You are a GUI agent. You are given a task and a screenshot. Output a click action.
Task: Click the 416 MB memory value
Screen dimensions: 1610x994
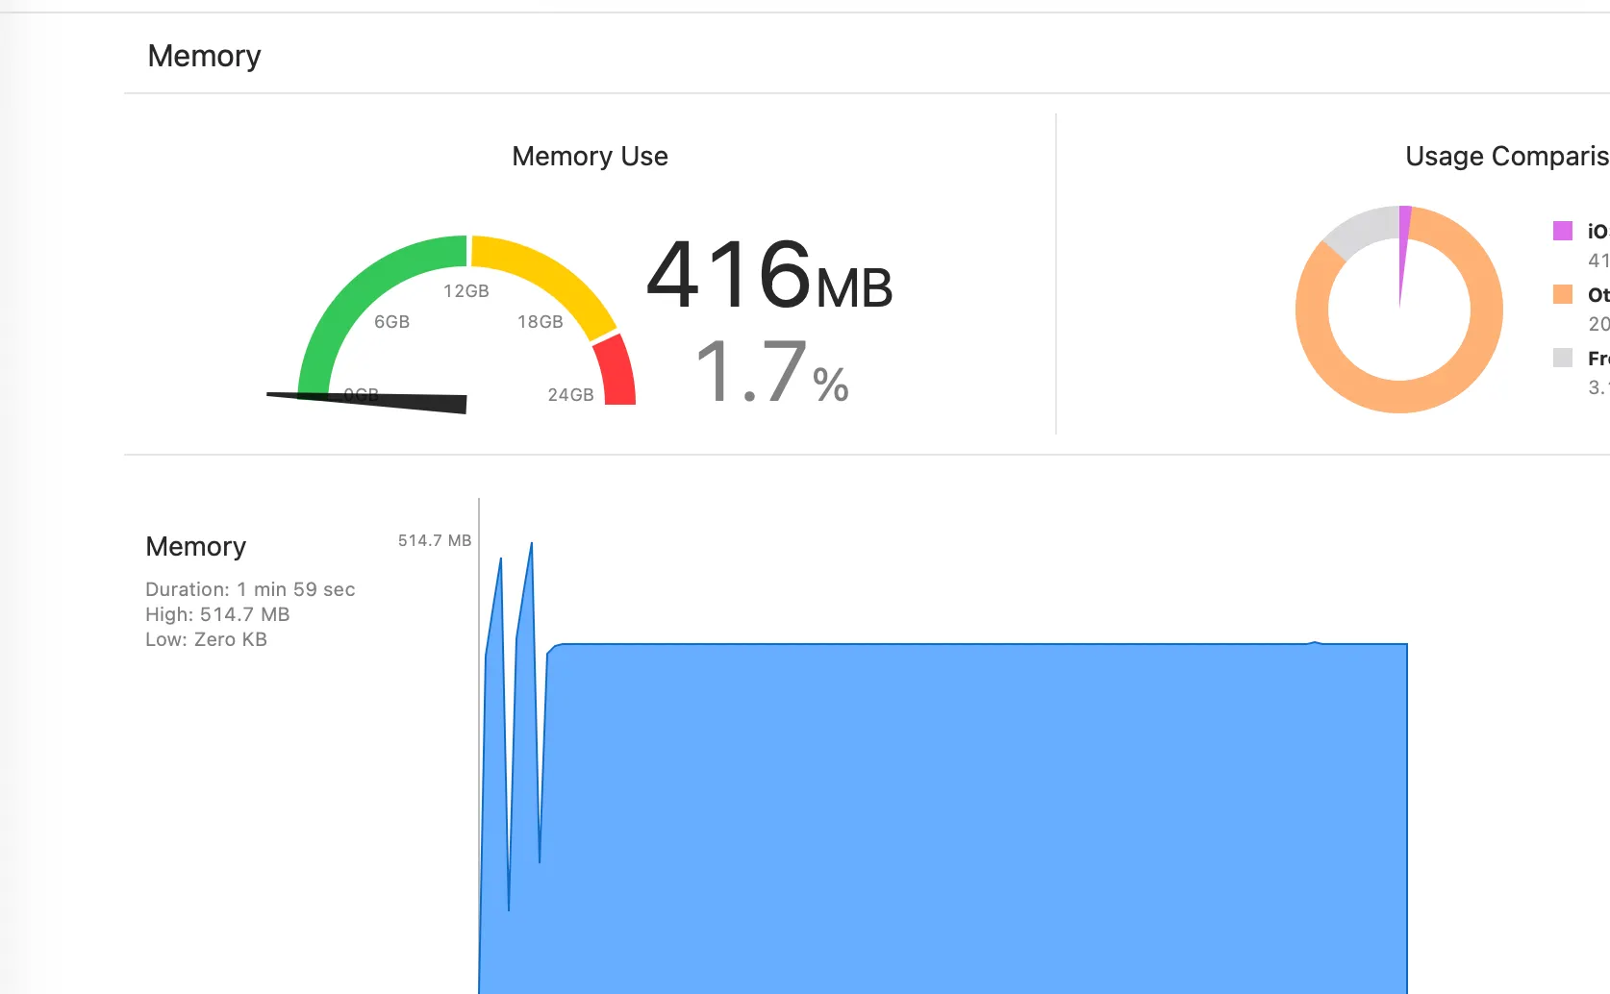click(769, 274)
